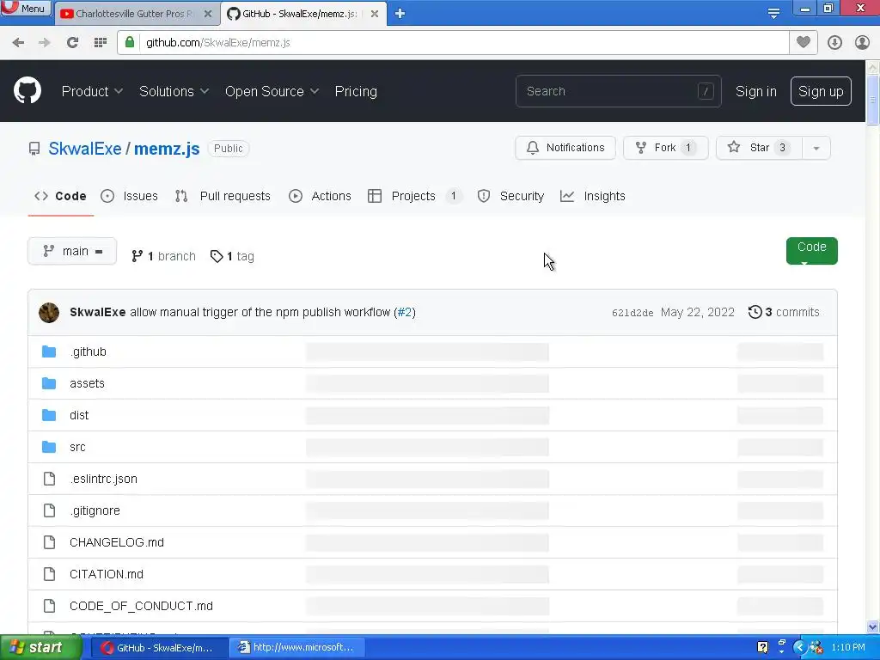Click the Notifications button
Viewport: 880px width, 660px height.
click(x=565, y=148)
